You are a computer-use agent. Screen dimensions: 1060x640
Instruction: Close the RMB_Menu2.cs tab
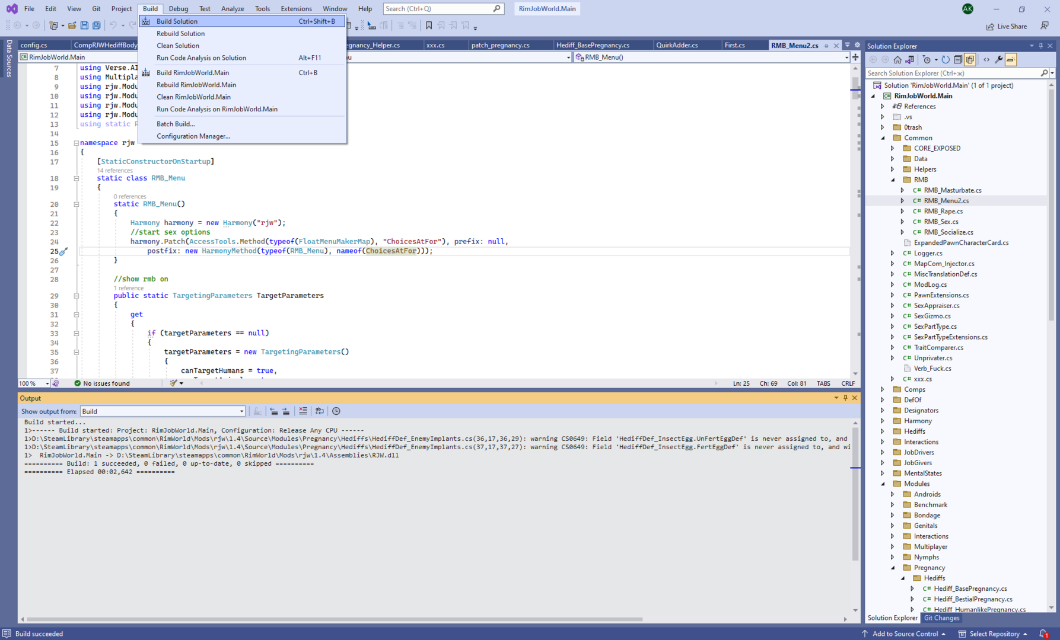pos(836,46)
